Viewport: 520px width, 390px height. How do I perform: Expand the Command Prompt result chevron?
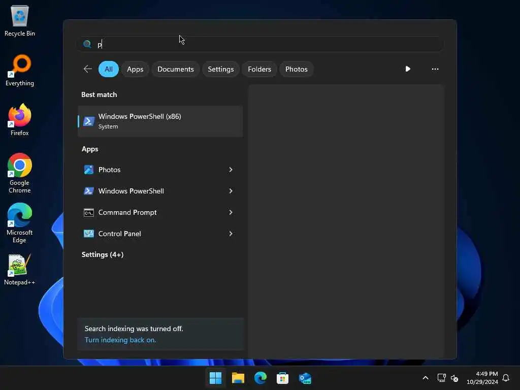tap(231, 212)
